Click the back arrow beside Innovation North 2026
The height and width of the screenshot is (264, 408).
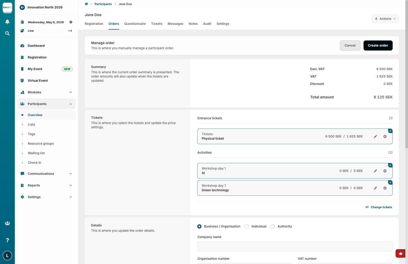(22, 7)
